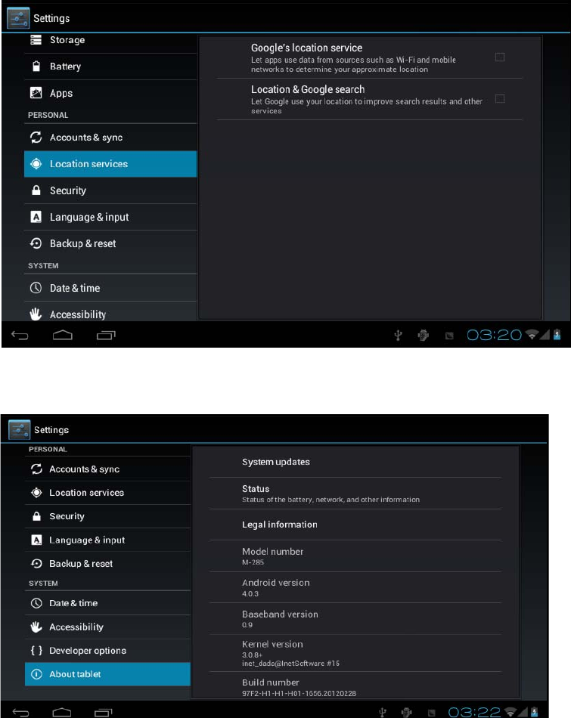Open System updates
The image size is (571, 718).
pos(355,462)
